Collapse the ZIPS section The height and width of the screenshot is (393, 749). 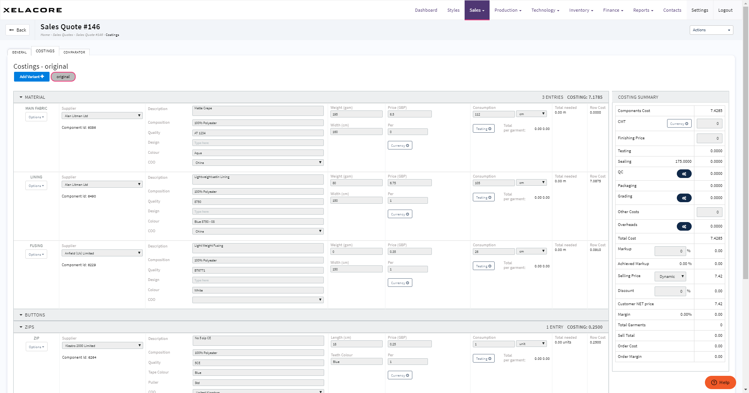21,327
